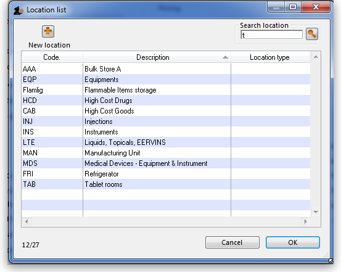Screen dimensions: 341x272
Task: Click the vertical scrollbar up arrow
Action: 316,57
